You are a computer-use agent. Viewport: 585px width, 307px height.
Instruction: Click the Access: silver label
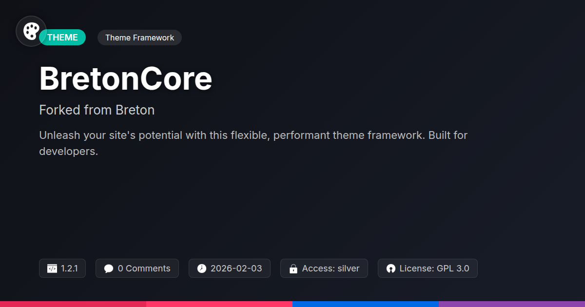(331, 269)
